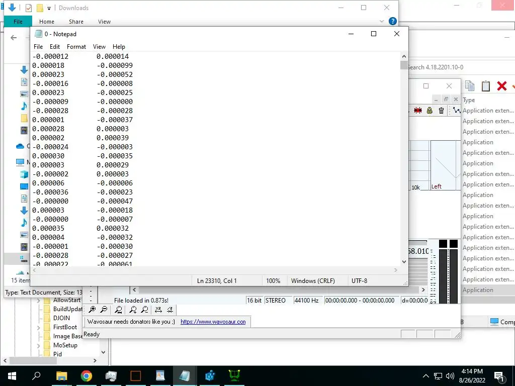Expand the Downloads ribbon with the chevron

382,21
